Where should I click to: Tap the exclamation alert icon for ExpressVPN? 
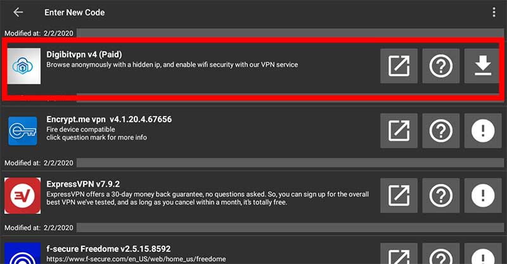[483, 196]
